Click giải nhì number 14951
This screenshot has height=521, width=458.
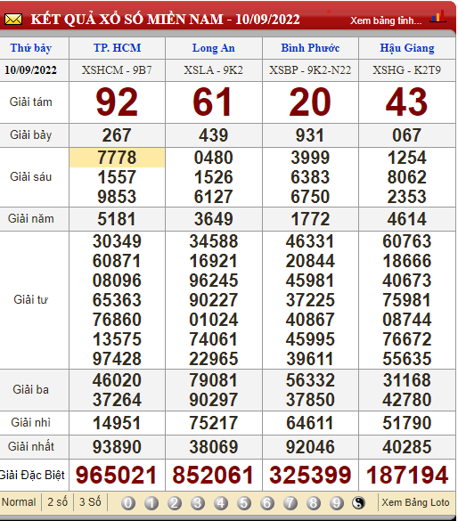click(x=117, y=423)
